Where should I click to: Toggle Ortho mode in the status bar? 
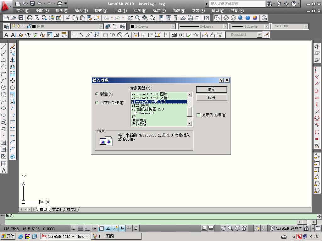pos(87,228)
